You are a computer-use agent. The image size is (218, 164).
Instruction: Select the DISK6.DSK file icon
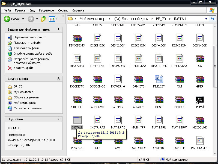[200, 38]
